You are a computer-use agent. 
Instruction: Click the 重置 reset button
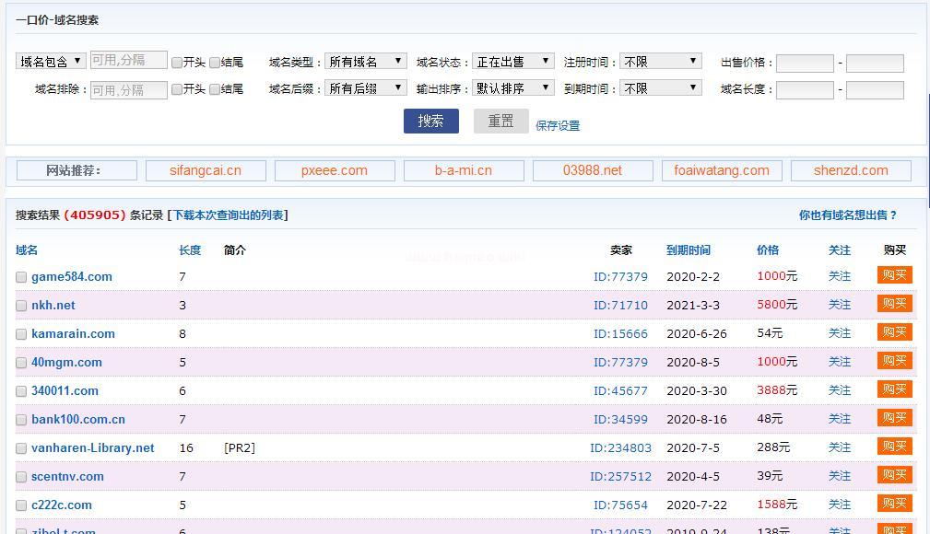(500, 121)
